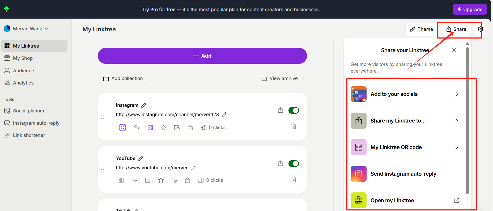
Task: Click the YouTube link title text
Action: click(126, 158)
